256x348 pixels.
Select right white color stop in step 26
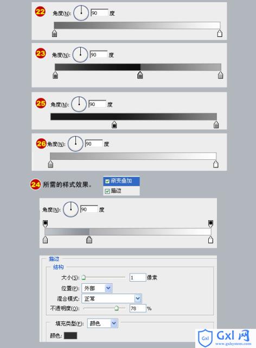pyautogui.click(x=216, y=164)
